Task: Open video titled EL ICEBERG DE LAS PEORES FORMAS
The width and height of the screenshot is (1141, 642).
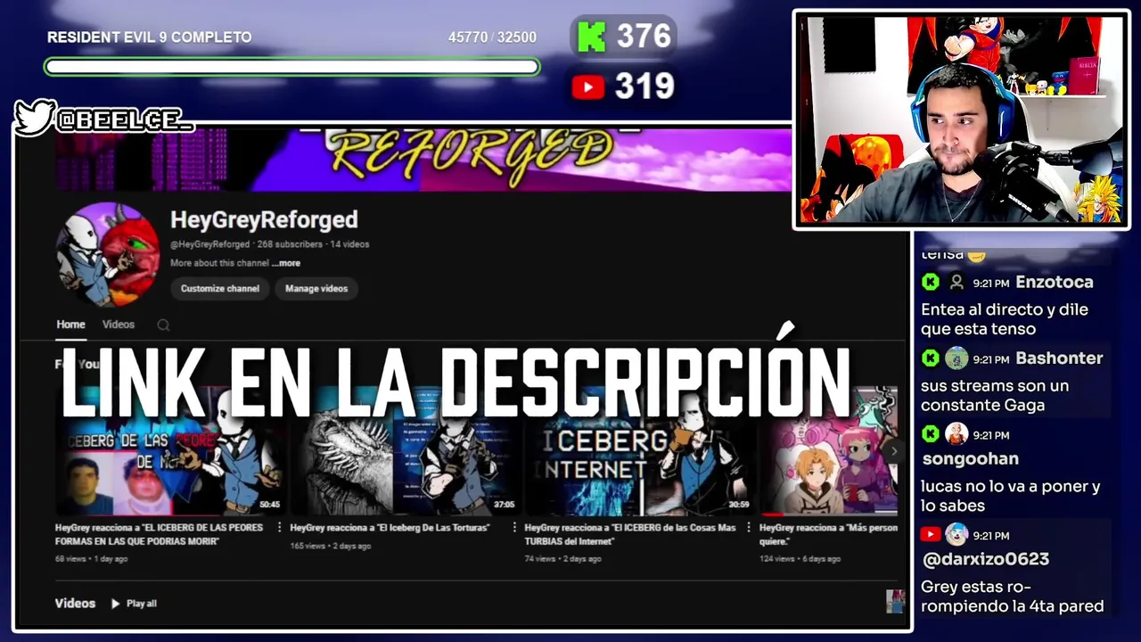Action: pyautogui.click(x=160, y=534)
